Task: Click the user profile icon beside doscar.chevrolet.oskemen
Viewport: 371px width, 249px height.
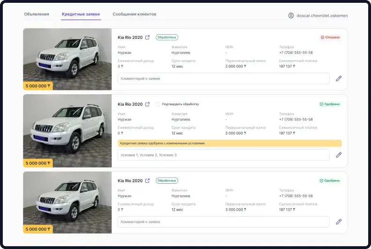Action: click(x=291, y=15)
